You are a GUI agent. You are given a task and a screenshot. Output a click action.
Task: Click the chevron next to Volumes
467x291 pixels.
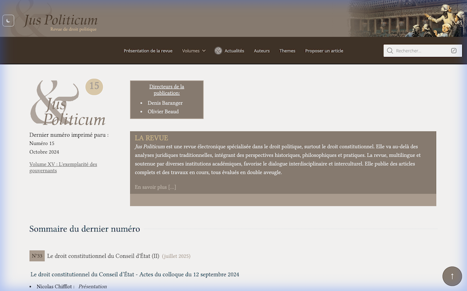(204, 51)
